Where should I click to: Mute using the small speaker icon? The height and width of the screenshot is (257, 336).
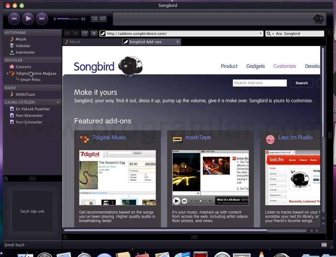click(x=54, y=19)
